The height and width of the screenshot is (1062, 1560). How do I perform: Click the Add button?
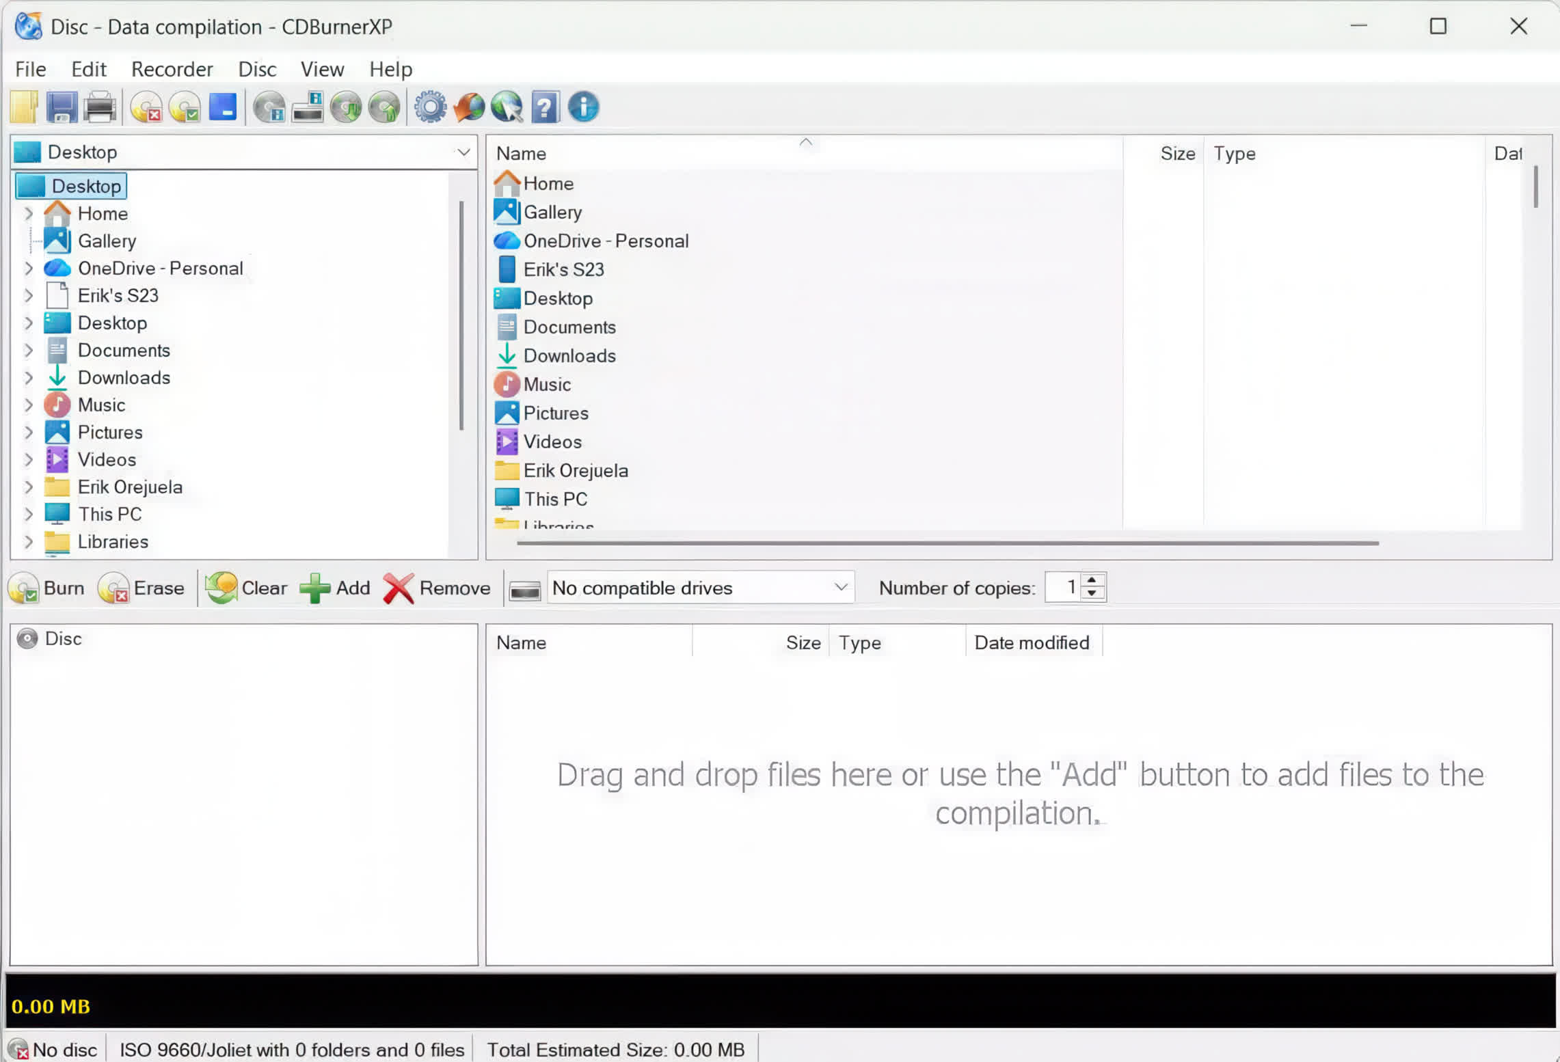pos(335,588)
